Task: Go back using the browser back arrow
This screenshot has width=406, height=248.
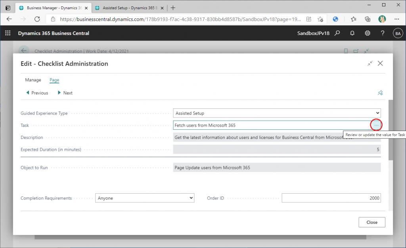Action: (x=9, y=19)
